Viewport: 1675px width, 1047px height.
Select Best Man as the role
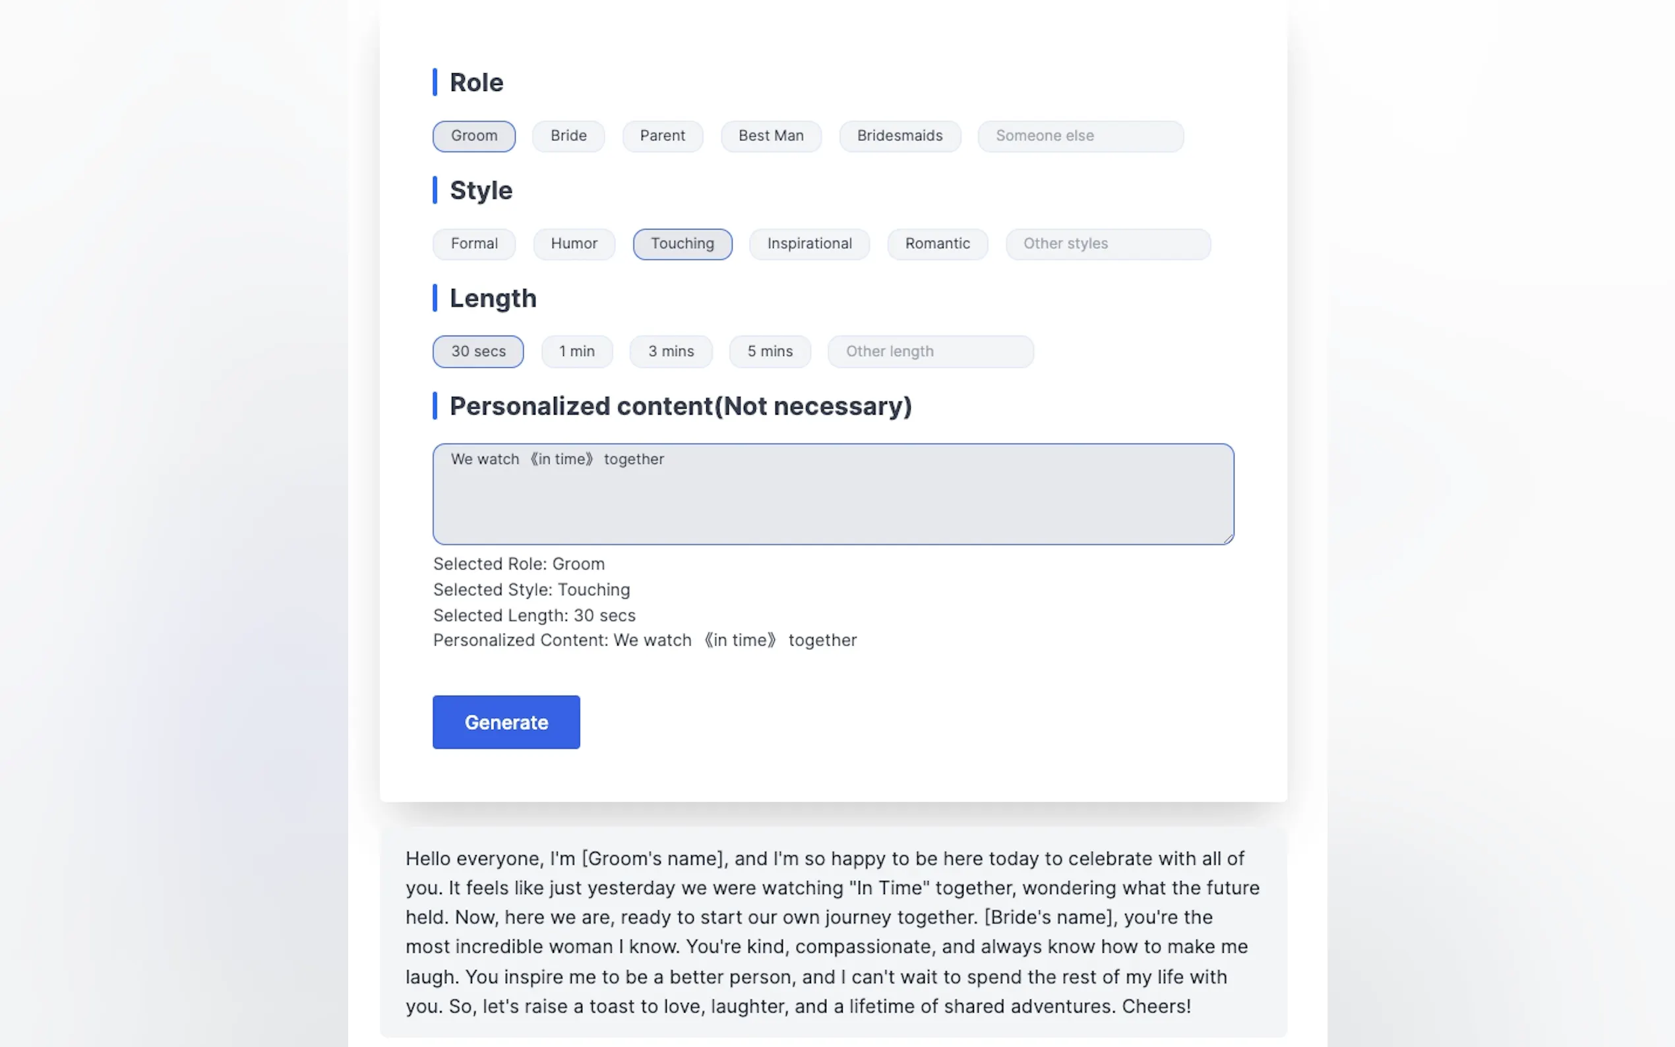(771, 136)
